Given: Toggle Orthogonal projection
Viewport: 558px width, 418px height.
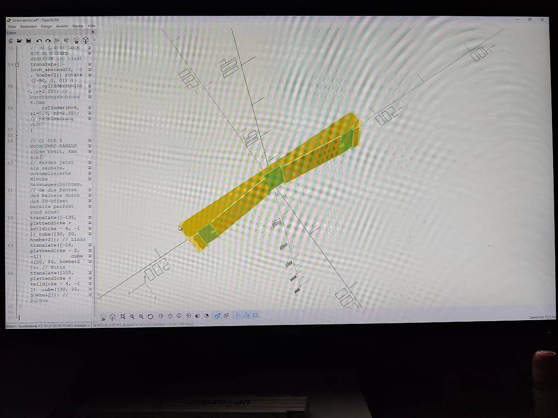Looking at the screenshot, I should pos(226,316).
